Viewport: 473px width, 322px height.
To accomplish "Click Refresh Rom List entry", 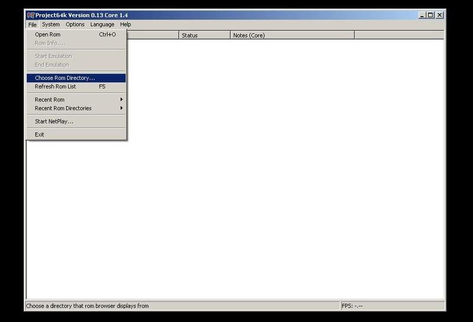I will (x=76, y=86).
